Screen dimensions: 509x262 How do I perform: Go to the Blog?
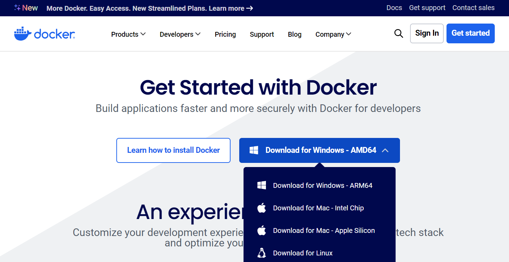[294, 34]
